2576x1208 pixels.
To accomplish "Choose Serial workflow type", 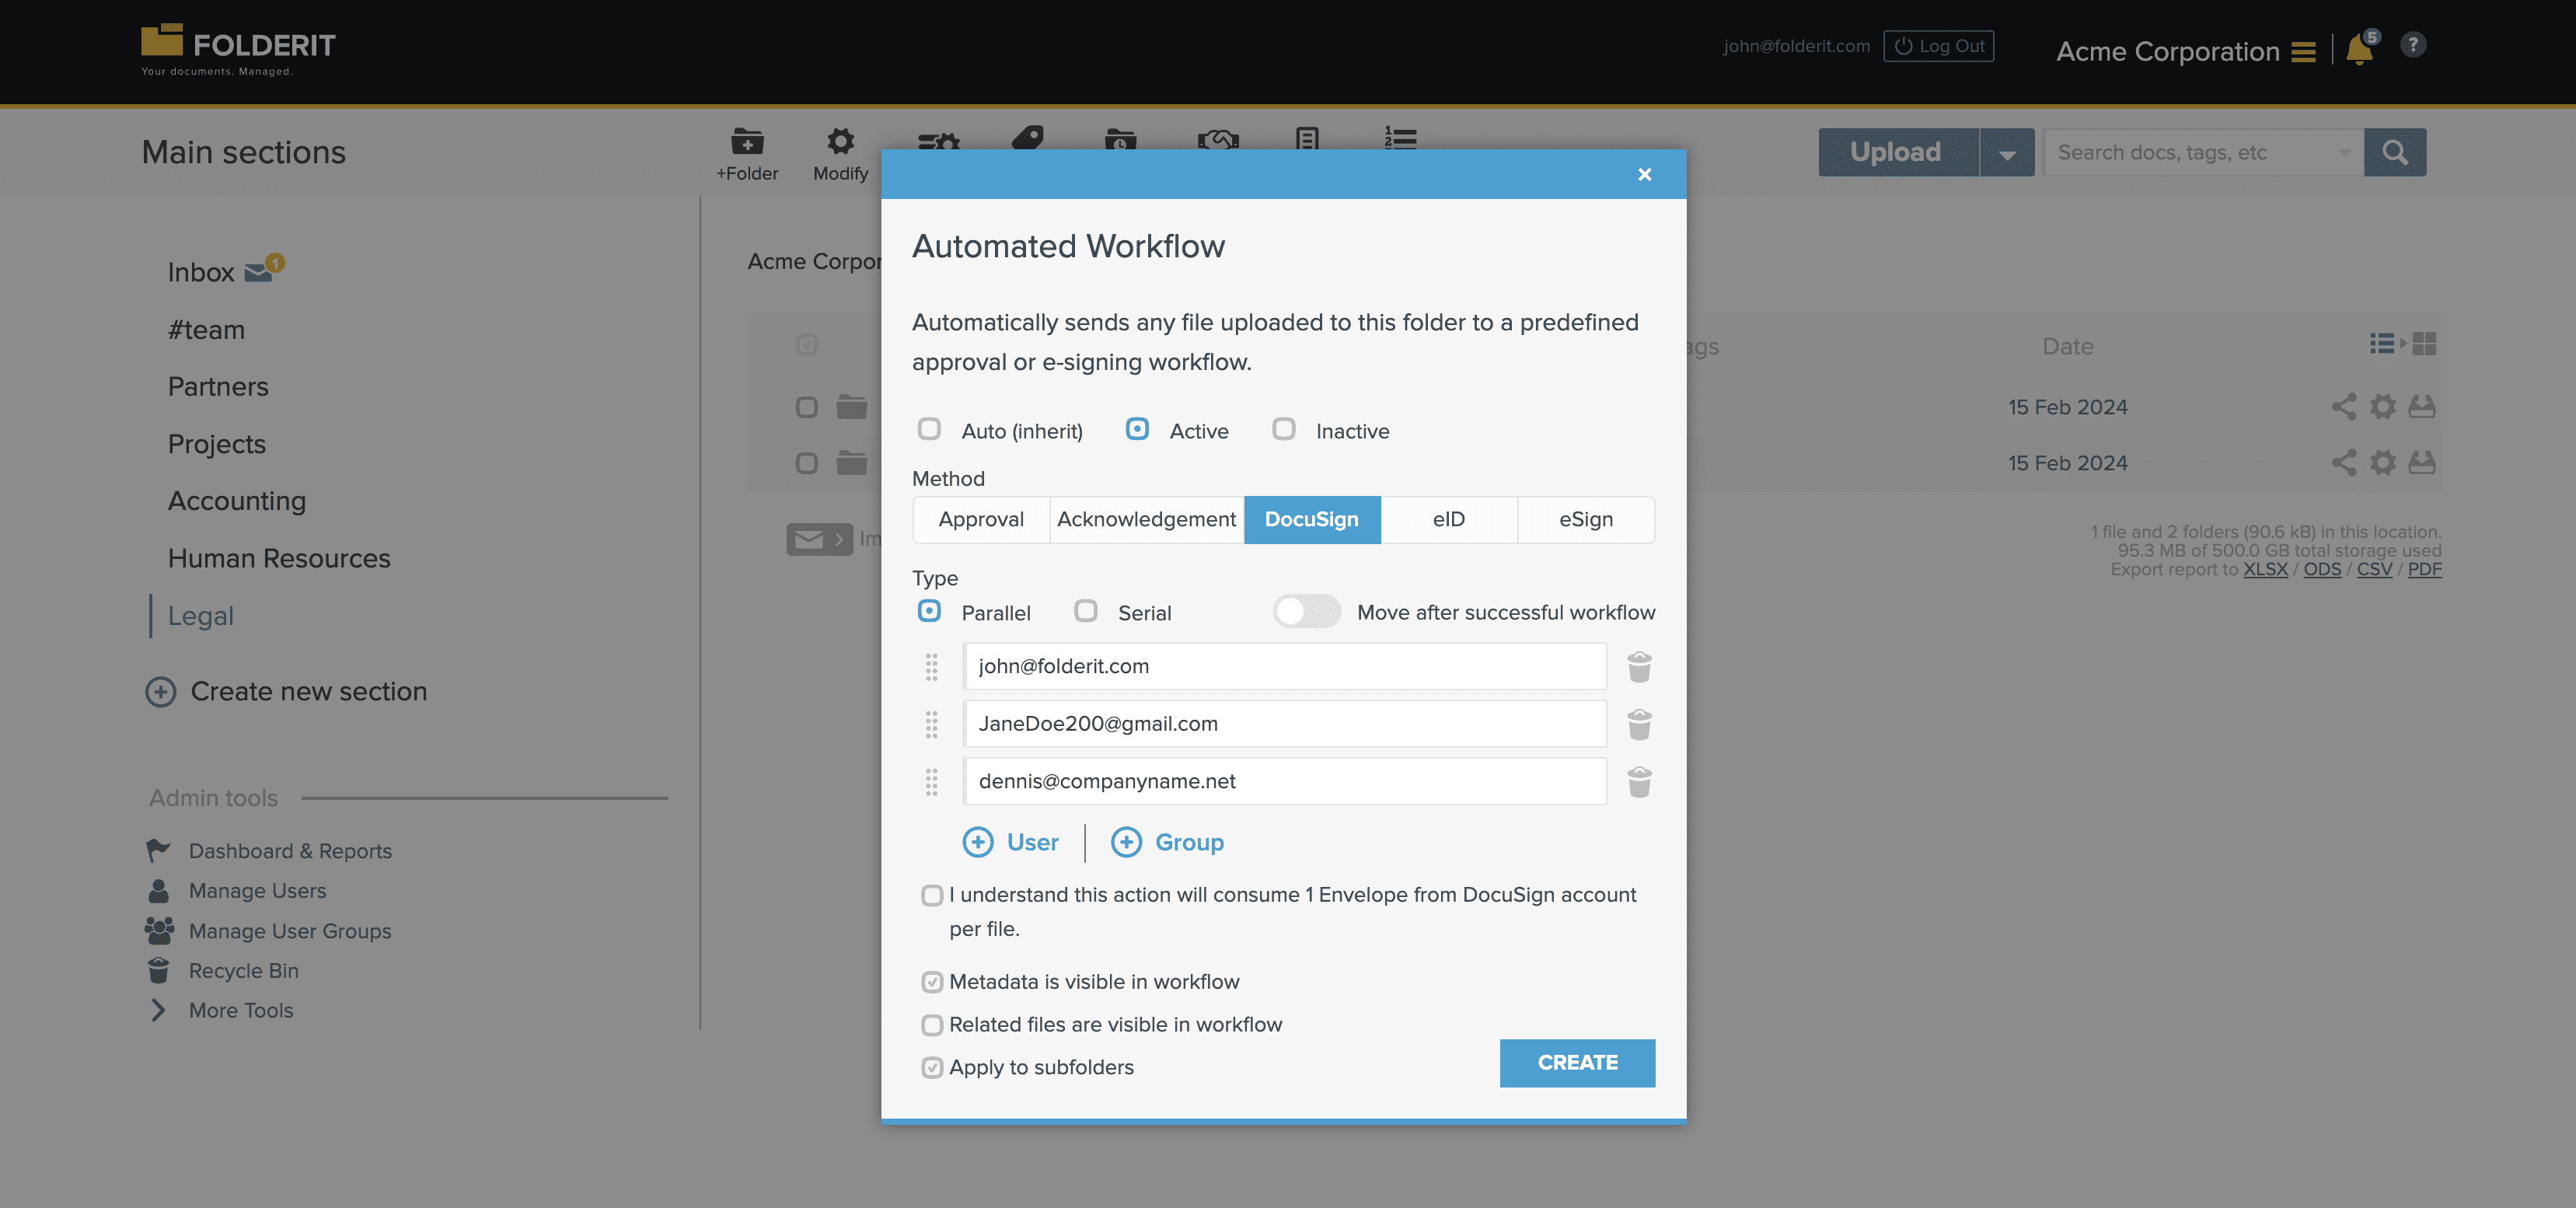I will click(1085, 611).
